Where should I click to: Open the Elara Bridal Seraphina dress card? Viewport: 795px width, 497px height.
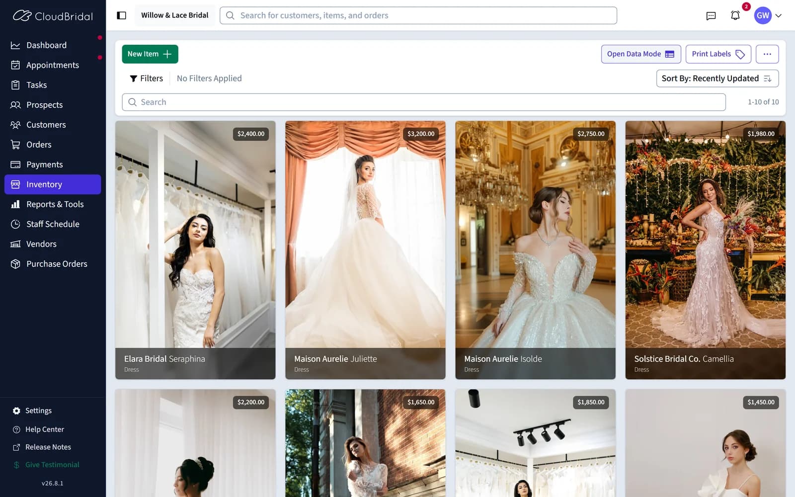tap(195, 250)
